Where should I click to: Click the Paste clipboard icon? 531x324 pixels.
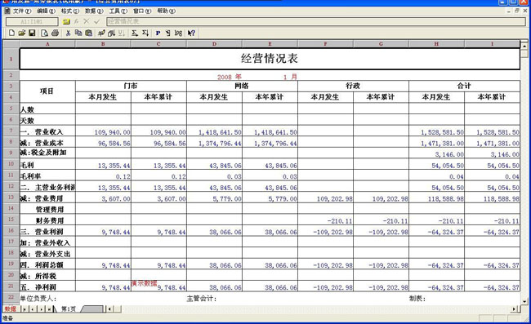(89, 33)
